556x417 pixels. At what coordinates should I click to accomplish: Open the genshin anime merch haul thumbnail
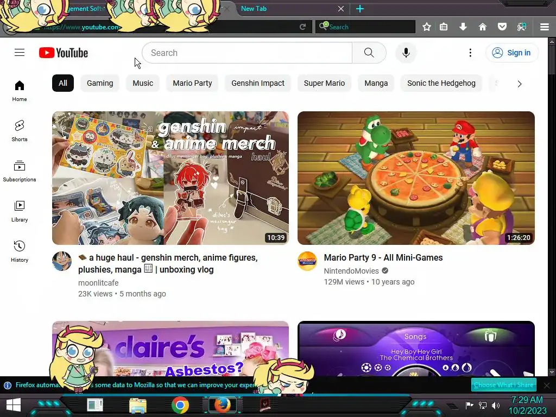pos(170,178)
